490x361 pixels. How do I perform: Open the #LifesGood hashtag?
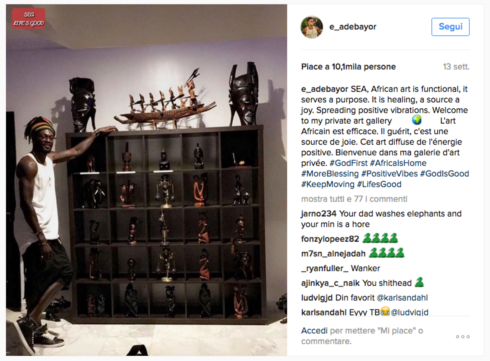tap(379, 184)
